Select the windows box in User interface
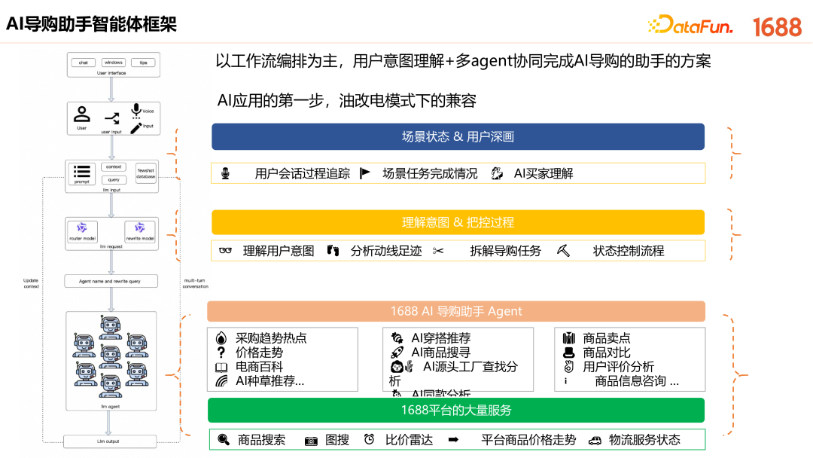The width and height of the screenshot is (813, 458). [114, 63]
